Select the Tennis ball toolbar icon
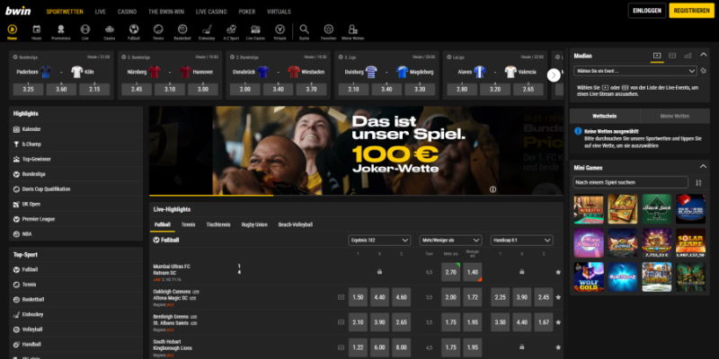This screenshot has height=359, width=719. click(158, 30)
